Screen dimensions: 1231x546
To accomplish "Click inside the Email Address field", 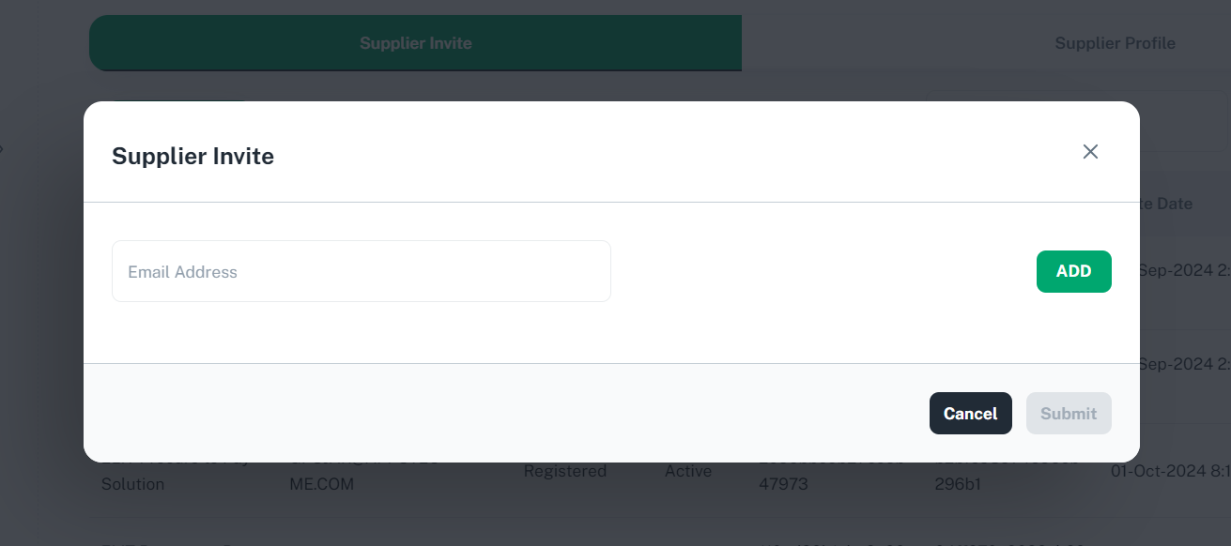I will (362, 271).
